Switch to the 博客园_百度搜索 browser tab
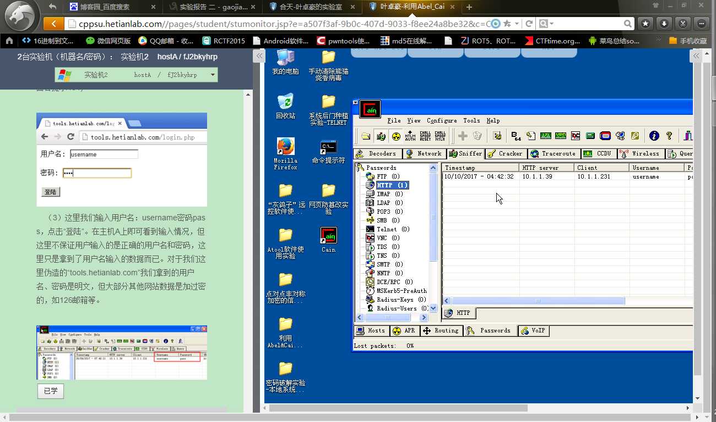The height and width of the screenshot is (422, 716). pyautogui.click(x=112, y=7)
